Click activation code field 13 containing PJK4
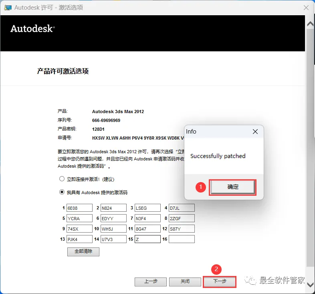Viewport: 315px width, 294px height. point(79,239)
